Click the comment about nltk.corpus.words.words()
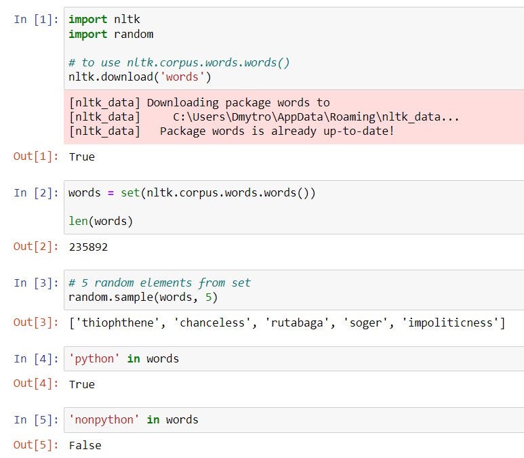This screenshot has height=458, width=524. tap(179, 62)
